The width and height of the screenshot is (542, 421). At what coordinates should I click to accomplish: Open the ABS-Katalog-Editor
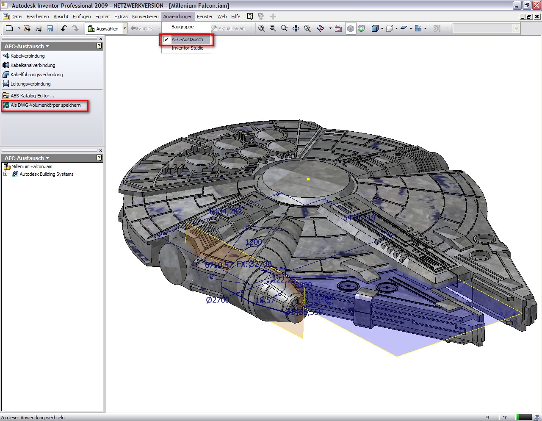tap(32, 96)
